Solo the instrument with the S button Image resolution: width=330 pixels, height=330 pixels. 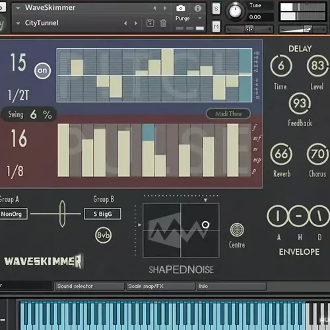[x=216, y=9]
